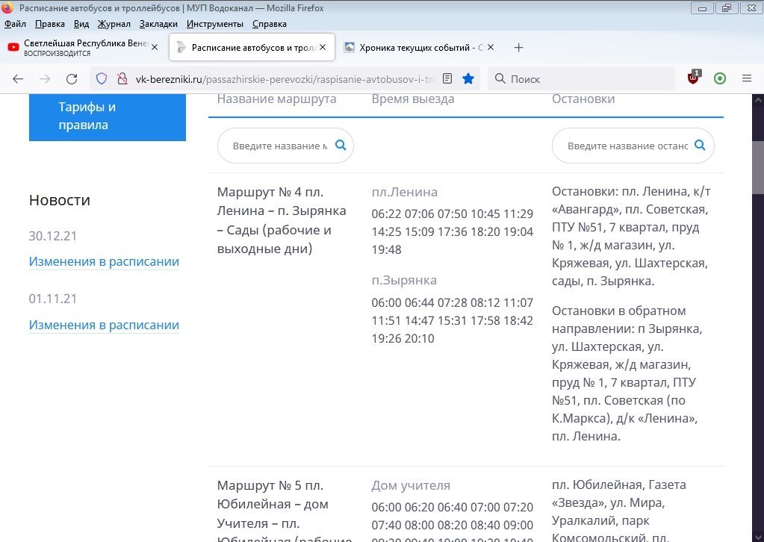Toggle Reader View in the address bar
The width and height of the screenshot is (764, 542).
pyautogui.click(x=447, y=78)
